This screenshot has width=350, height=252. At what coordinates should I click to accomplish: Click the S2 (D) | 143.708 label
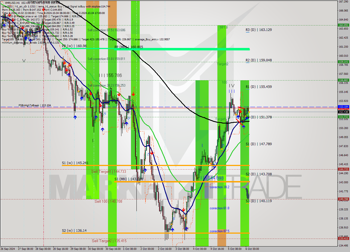tap(259, 174)
